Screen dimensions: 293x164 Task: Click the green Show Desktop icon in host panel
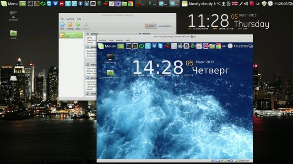click(22, 4)
